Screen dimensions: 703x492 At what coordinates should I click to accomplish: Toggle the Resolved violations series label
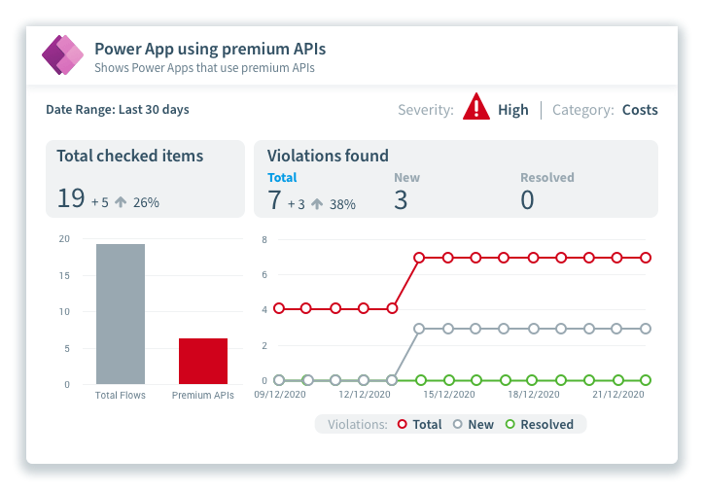(547, 424)
